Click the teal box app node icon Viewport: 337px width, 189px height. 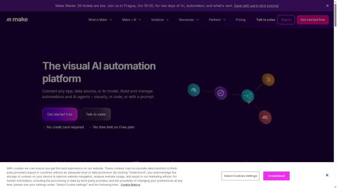coord(194,90)
